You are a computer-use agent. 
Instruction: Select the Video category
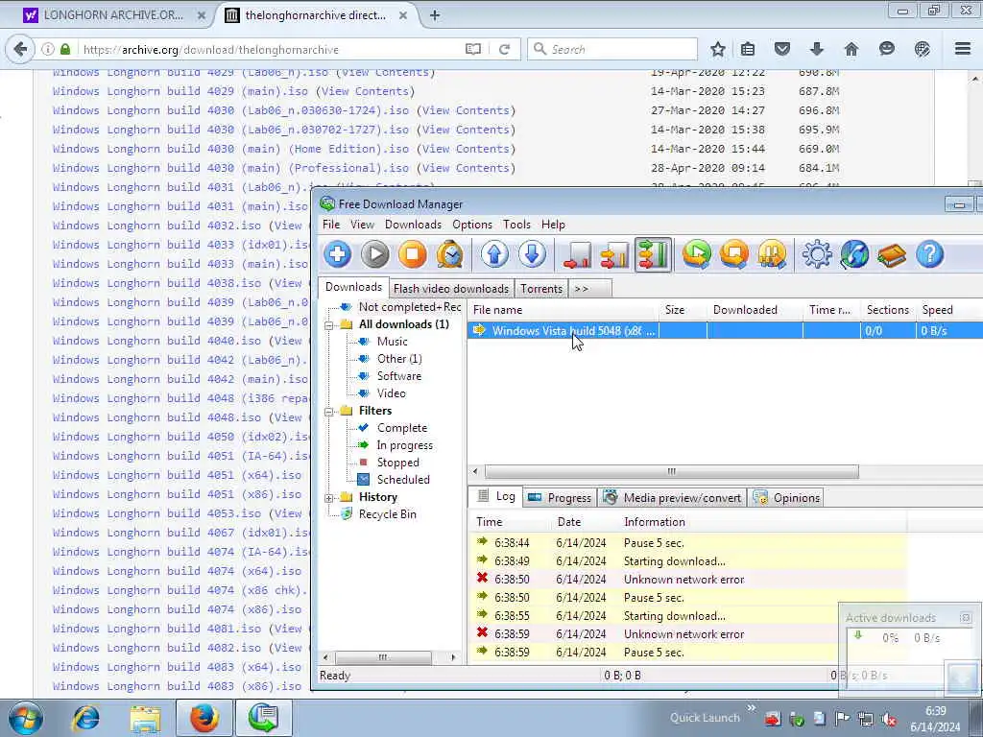click(392, 392)
